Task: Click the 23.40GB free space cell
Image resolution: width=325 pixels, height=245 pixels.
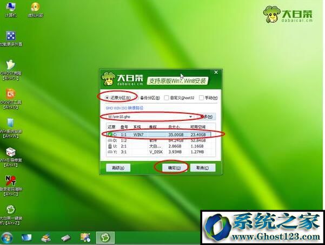Action: (198, 134)
